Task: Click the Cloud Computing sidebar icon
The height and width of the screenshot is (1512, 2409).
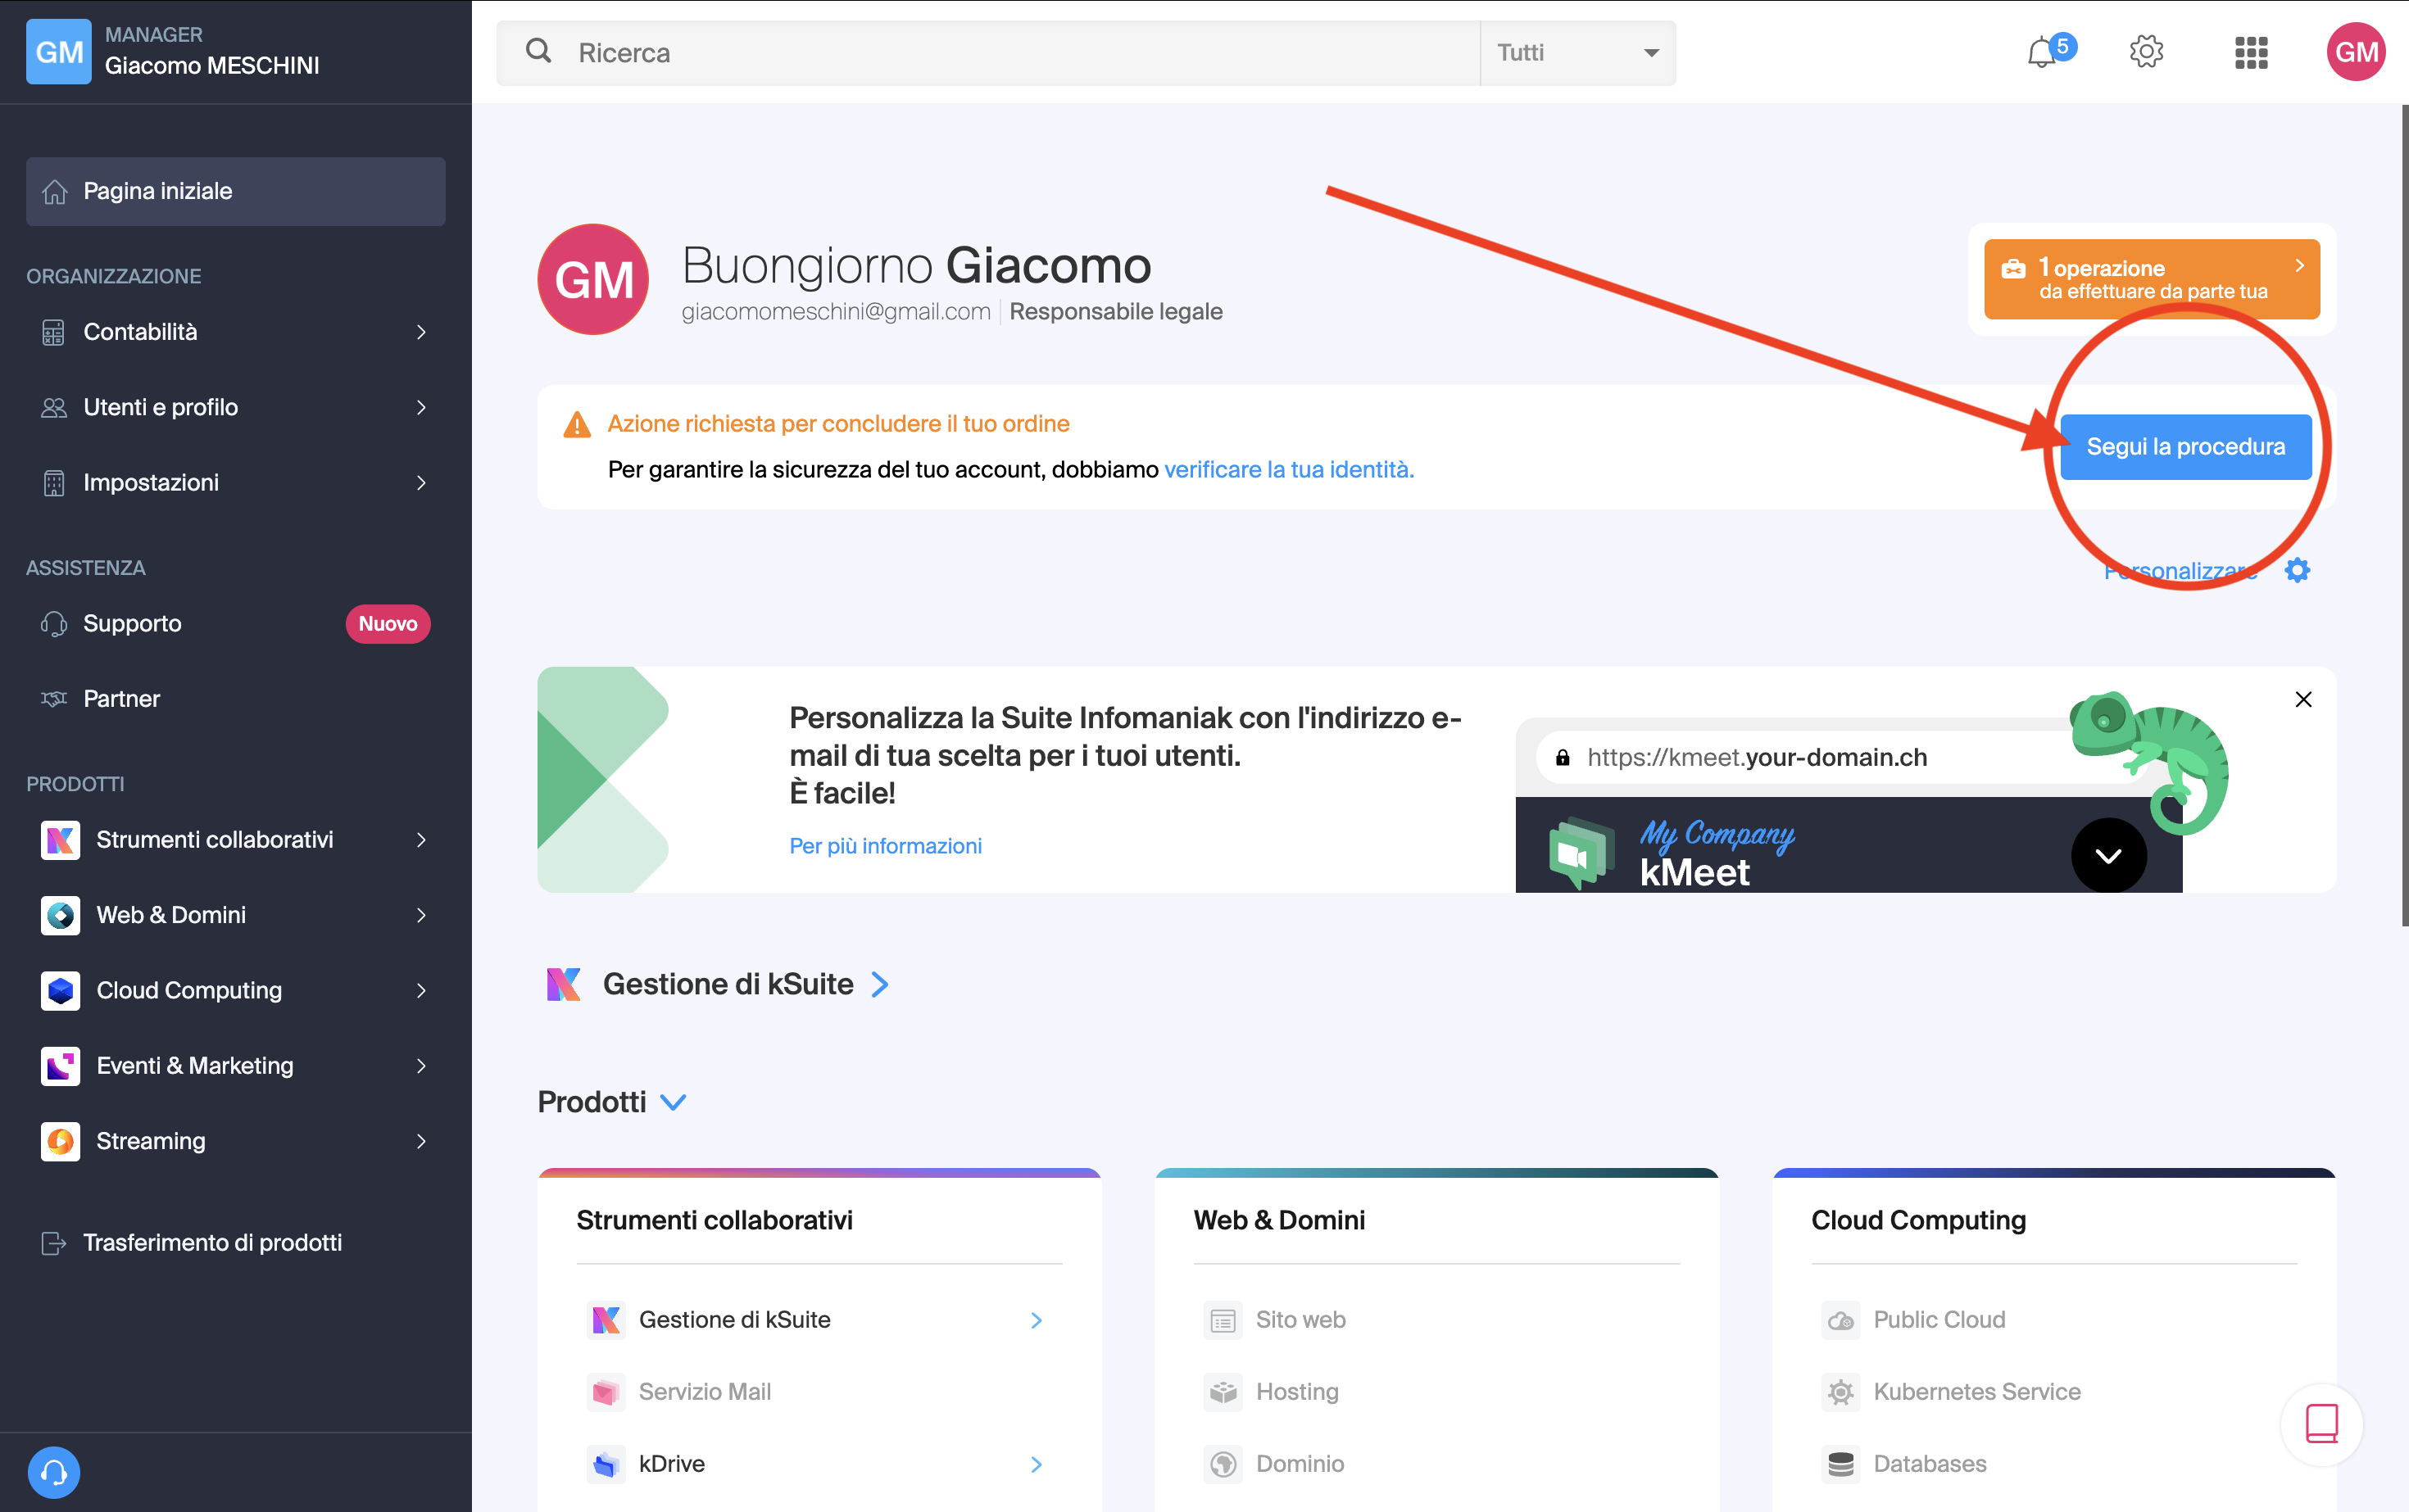Action: (60, 990)
